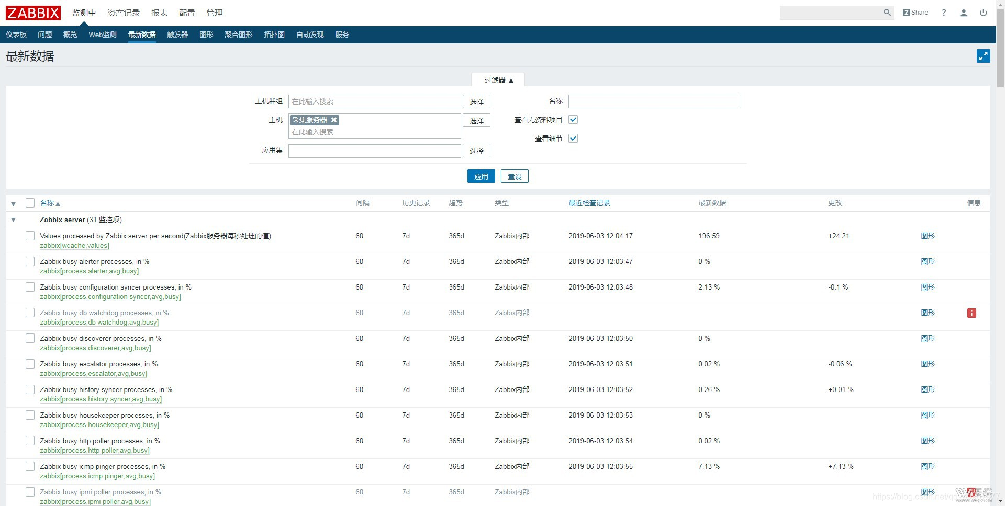The image size is (1005, 506).
Task: Select checkbox for Values processed by Zabbix server
Action: (30, 236)
